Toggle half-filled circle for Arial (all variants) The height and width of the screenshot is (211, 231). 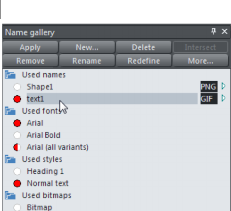tap(17, 147)
